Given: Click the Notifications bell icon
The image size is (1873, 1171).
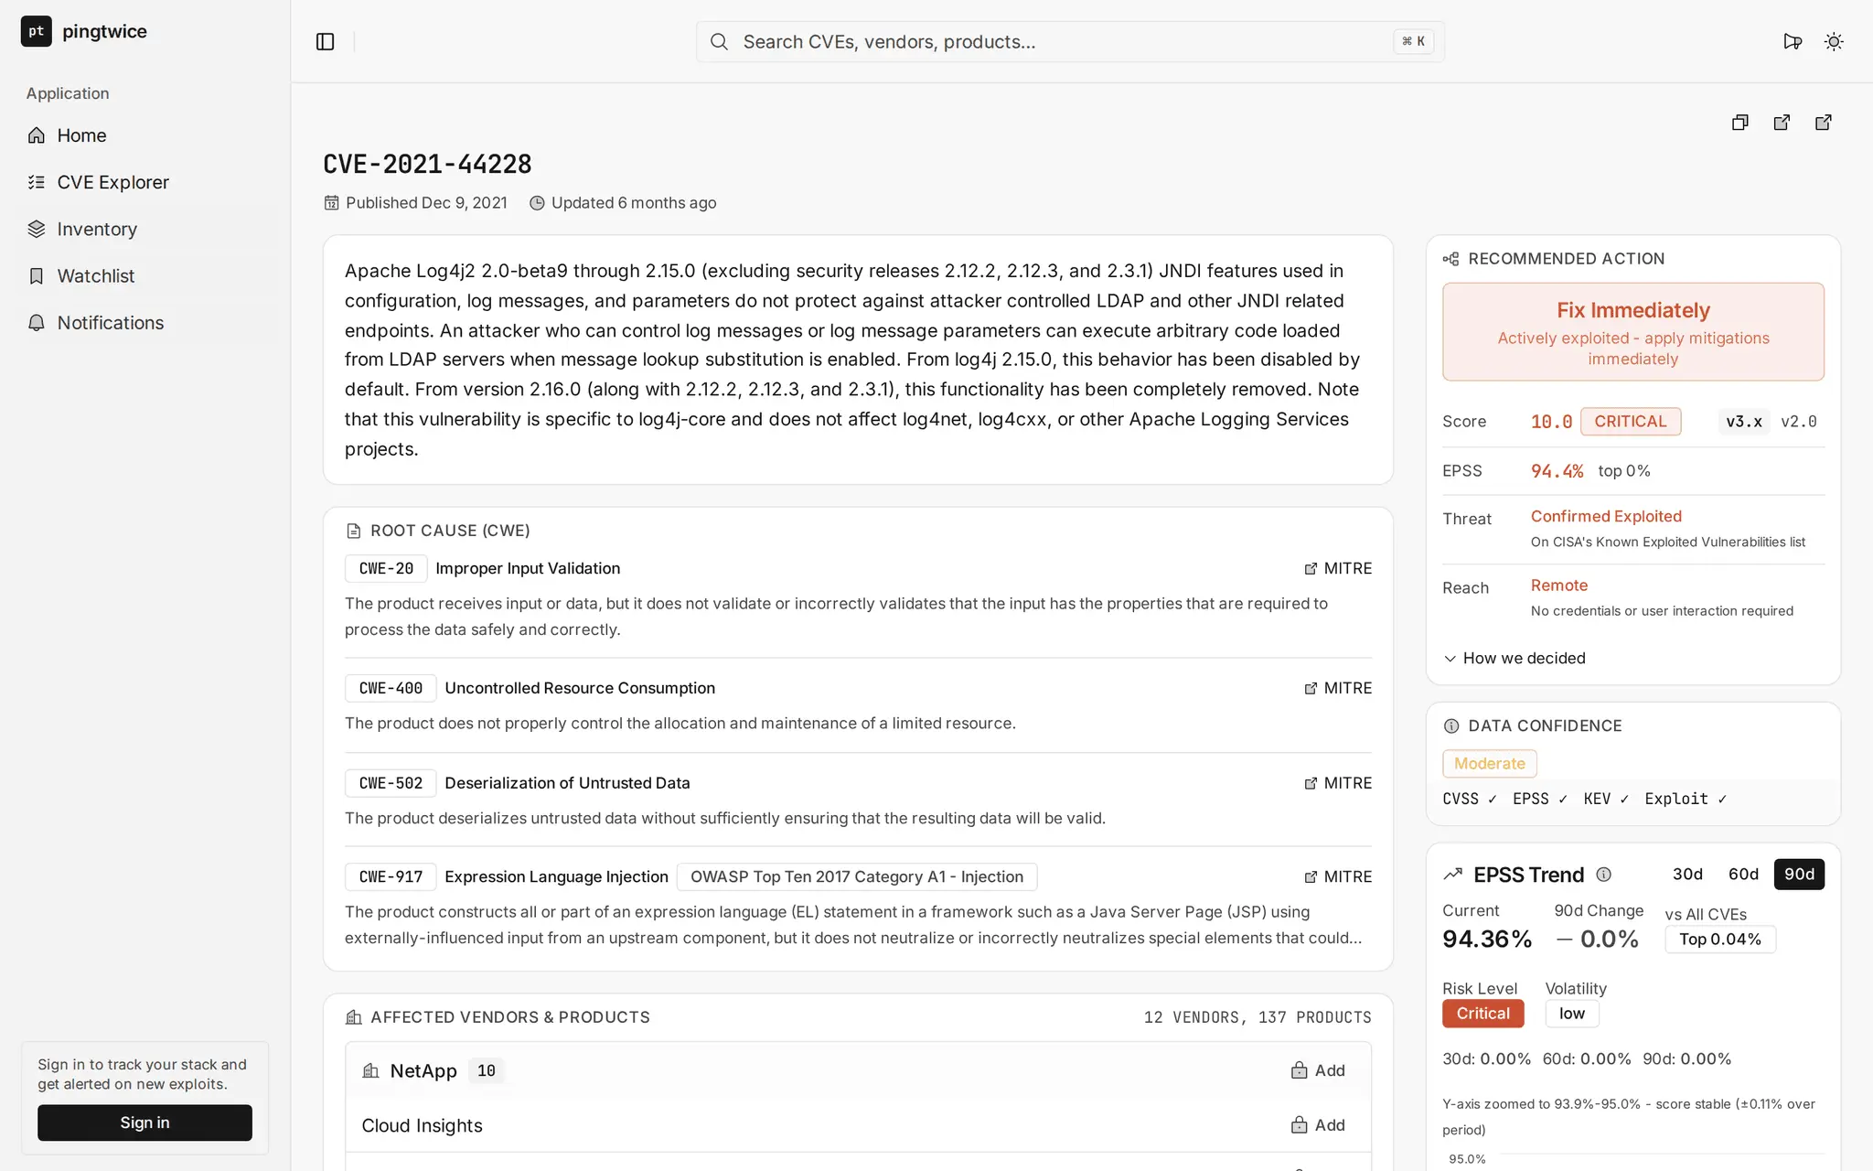Looking at the screenshot, I should click(x=37, y=322).
